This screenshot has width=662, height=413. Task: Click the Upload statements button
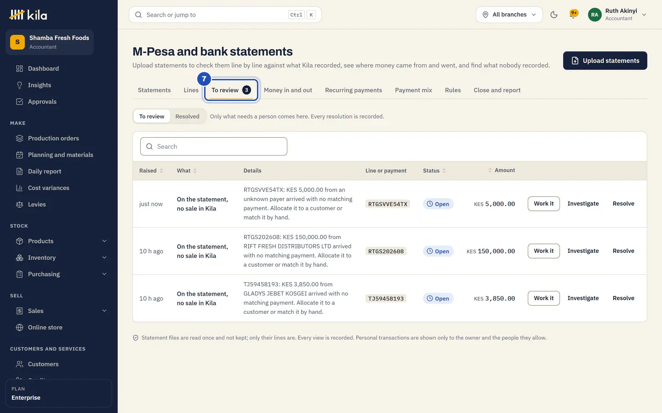[605, 61]
